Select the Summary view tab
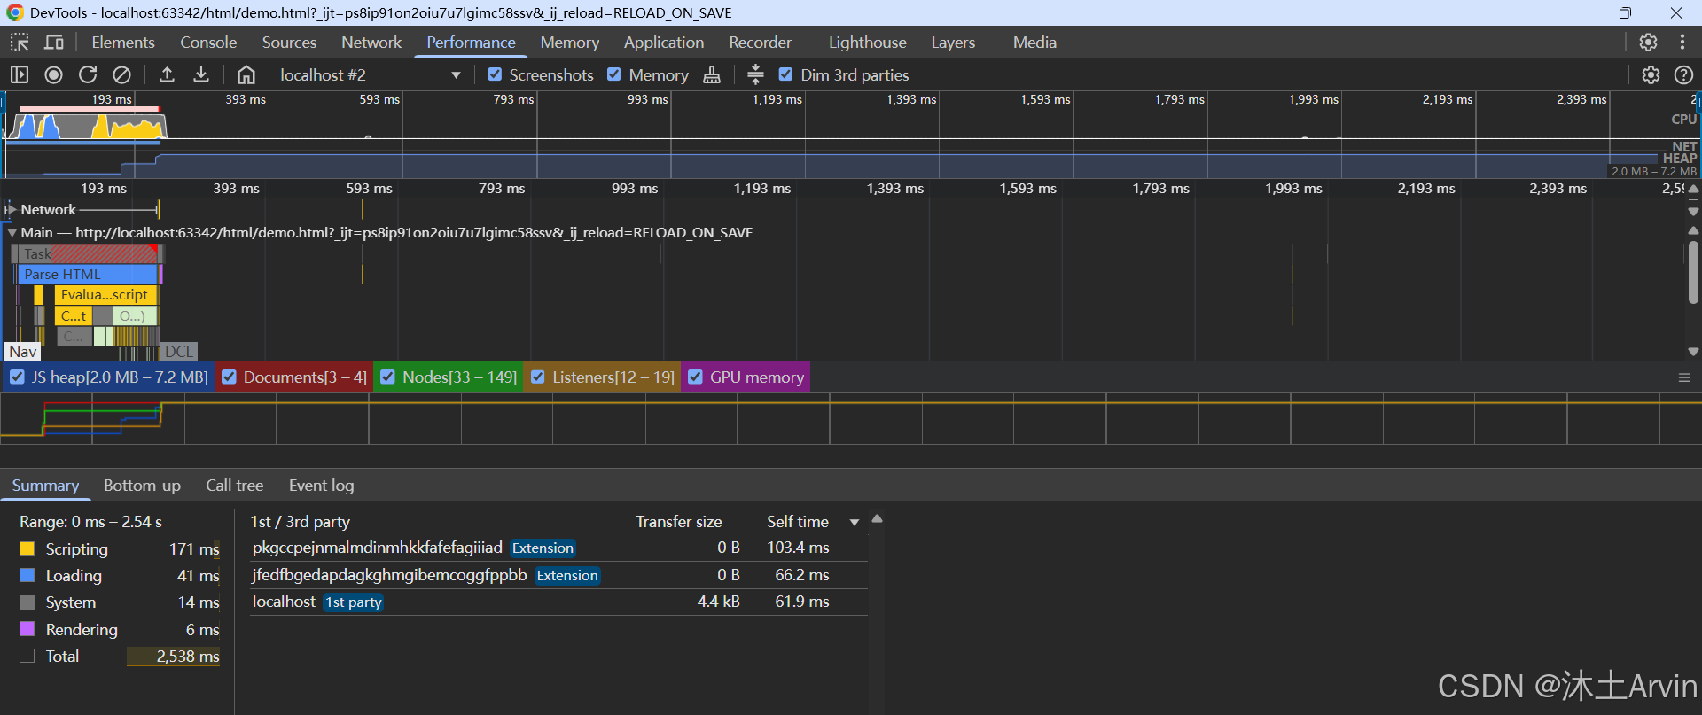The height and width of the screenshot is (715, 1702). 45,486
